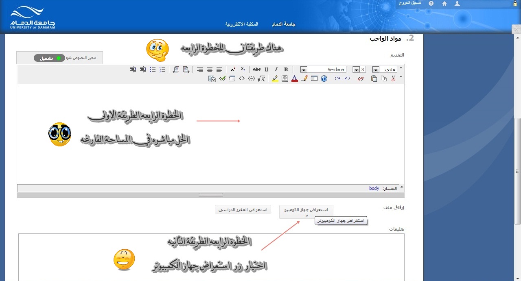Viewport: 521px width, 281px height.
Task: Go to the home icon in header
Action: [444, 3]
